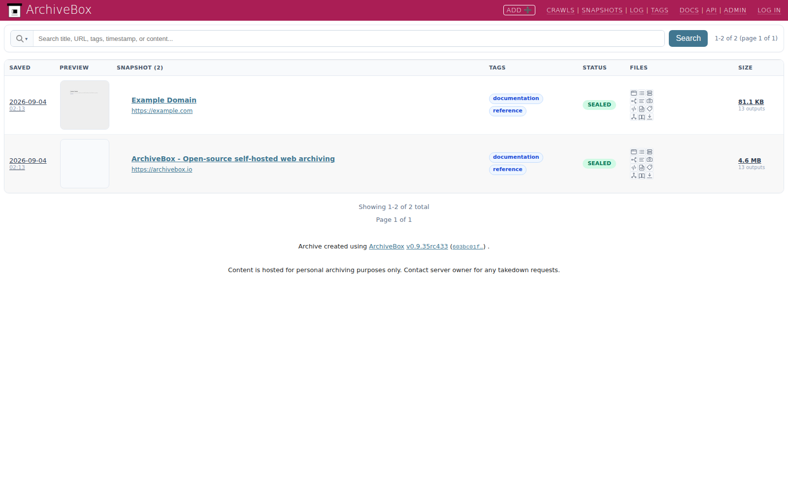The width and height of the screenshot is (788, 493).
Task: Click the ArchiveBox logo icon
Action: click(14, 10)
